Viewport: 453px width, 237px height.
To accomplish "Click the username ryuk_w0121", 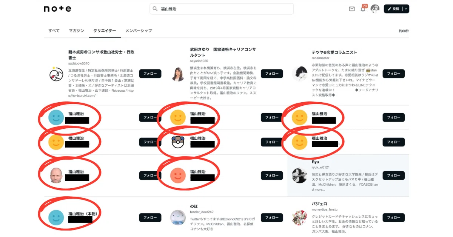I will point(321,167).
